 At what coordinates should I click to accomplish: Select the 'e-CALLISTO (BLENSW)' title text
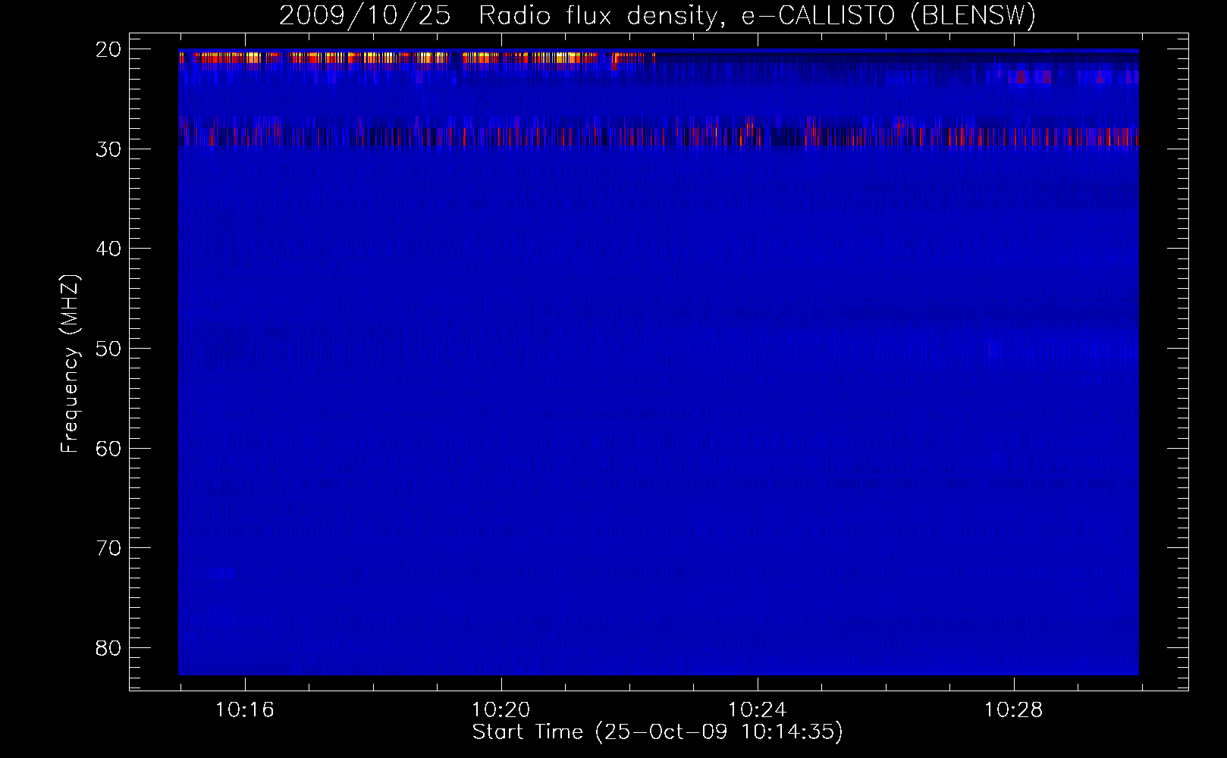click(x=888, y=16)
